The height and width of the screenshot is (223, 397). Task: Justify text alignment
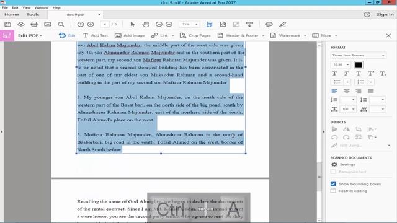click(371, 91)
